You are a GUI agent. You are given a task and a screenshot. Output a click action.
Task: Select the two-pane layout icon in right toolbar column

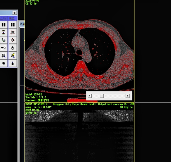pos(12,25)
